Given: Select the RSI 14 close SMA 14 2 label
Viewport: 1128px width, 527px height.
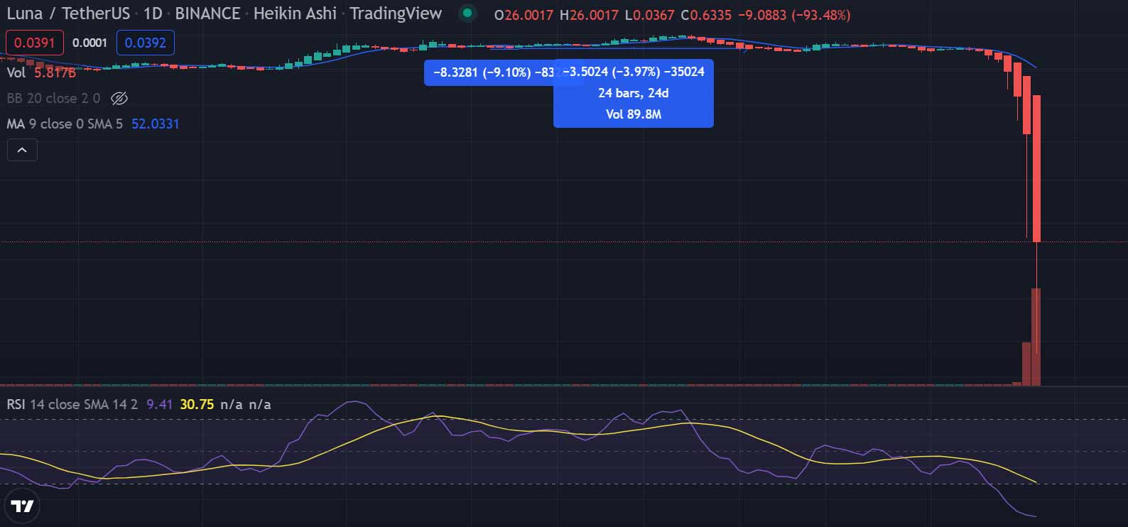Looking at the screenshot, I should [x=72, y=404].
